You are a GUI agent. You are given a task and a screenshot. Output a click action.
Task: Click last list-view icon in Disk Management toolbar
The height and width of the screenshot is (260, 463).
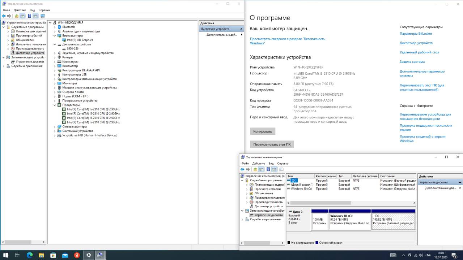281,169
